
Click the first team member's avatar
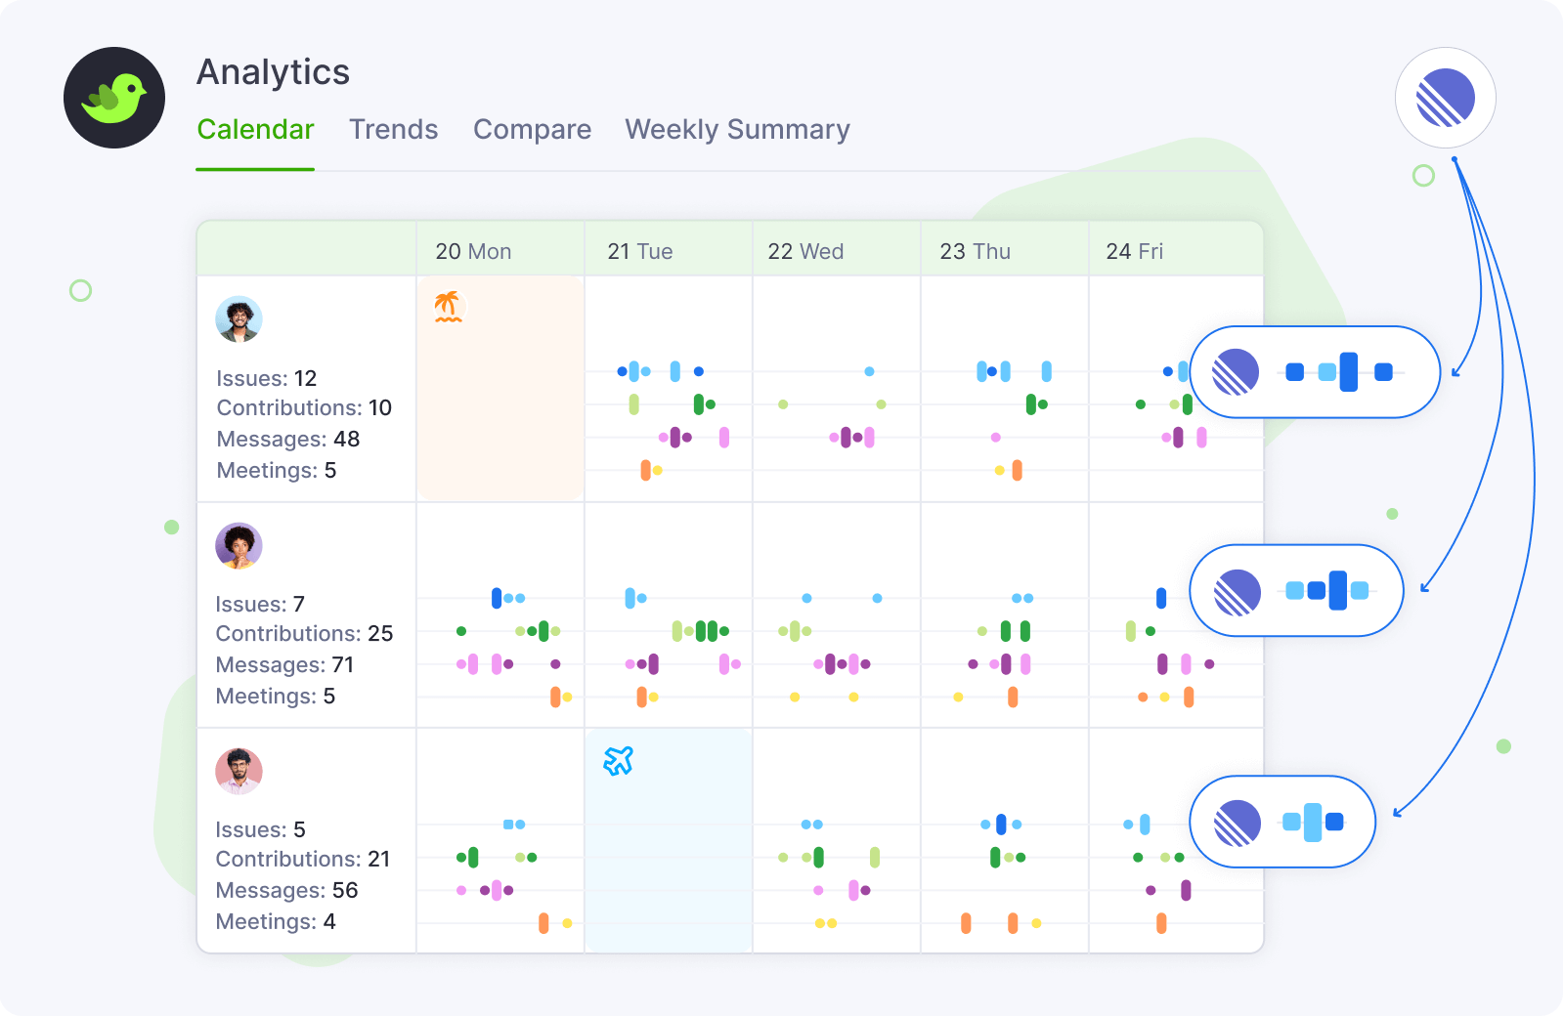239,319
